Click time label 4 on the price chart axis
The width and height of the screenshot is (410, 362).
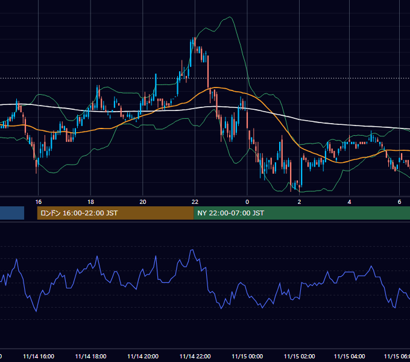tap(349, 202)
